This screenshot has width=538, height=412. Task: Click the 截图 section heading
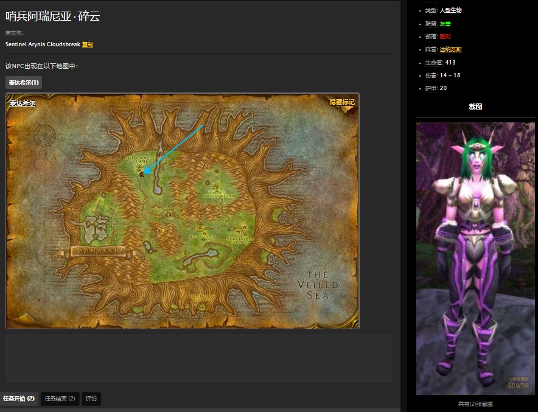click(475, 106)
